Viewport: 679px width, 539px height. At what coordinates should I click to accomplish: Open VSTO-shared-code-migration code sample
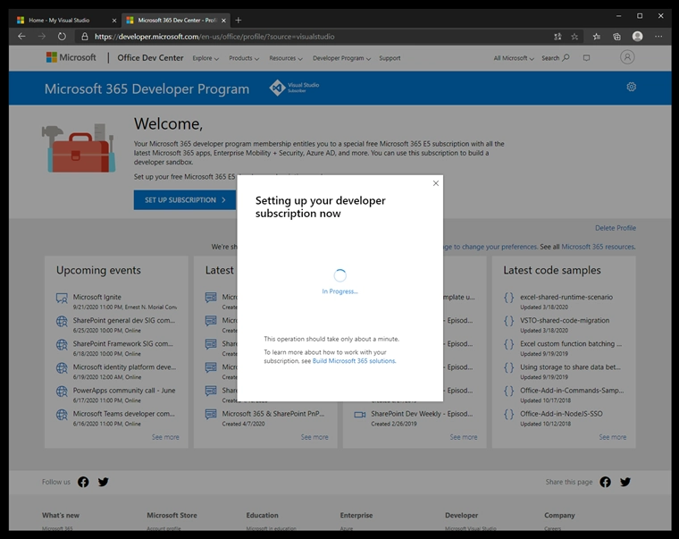(565, 321)
